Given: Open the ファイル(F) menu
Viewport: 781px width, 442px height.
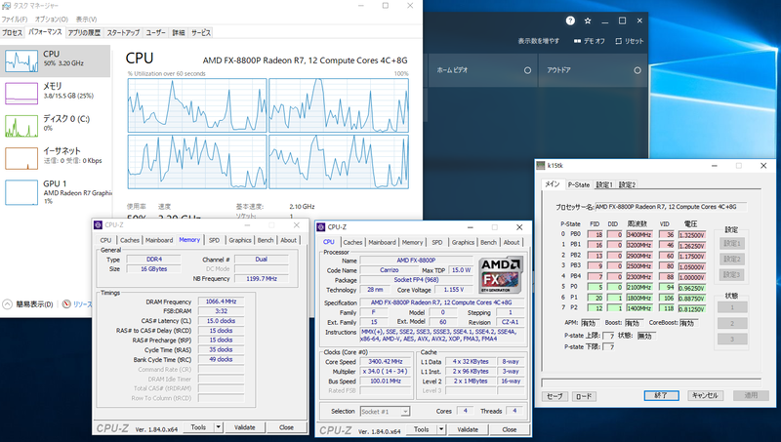Looking at the screenshot, I should (15, 20).
